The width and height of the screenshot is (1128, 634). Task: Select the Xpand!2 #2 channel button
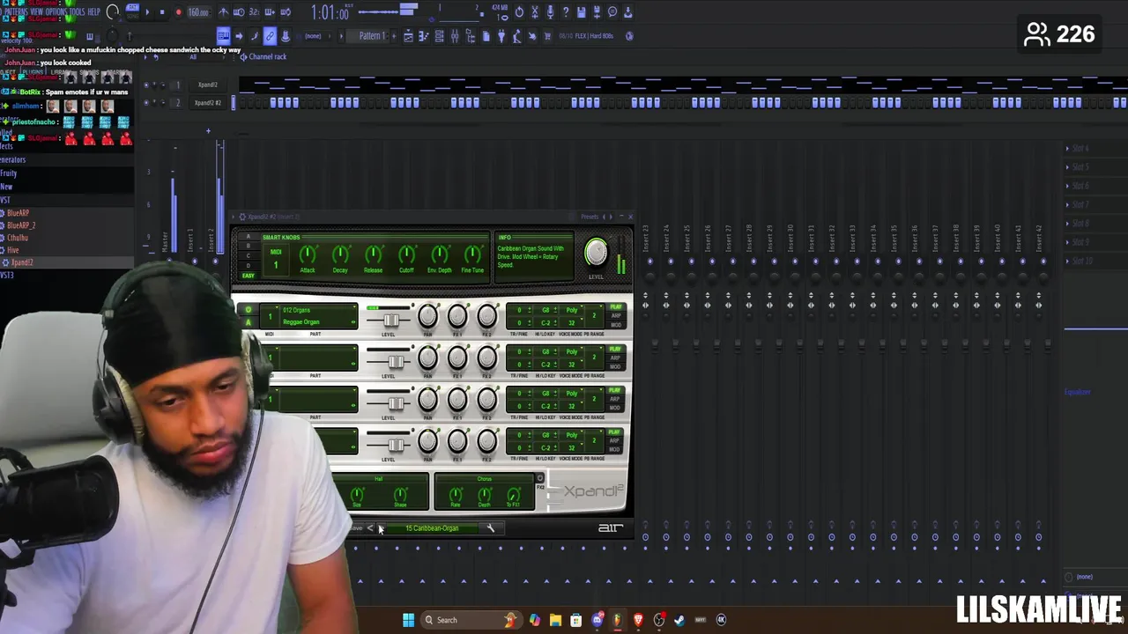[208, 102]
